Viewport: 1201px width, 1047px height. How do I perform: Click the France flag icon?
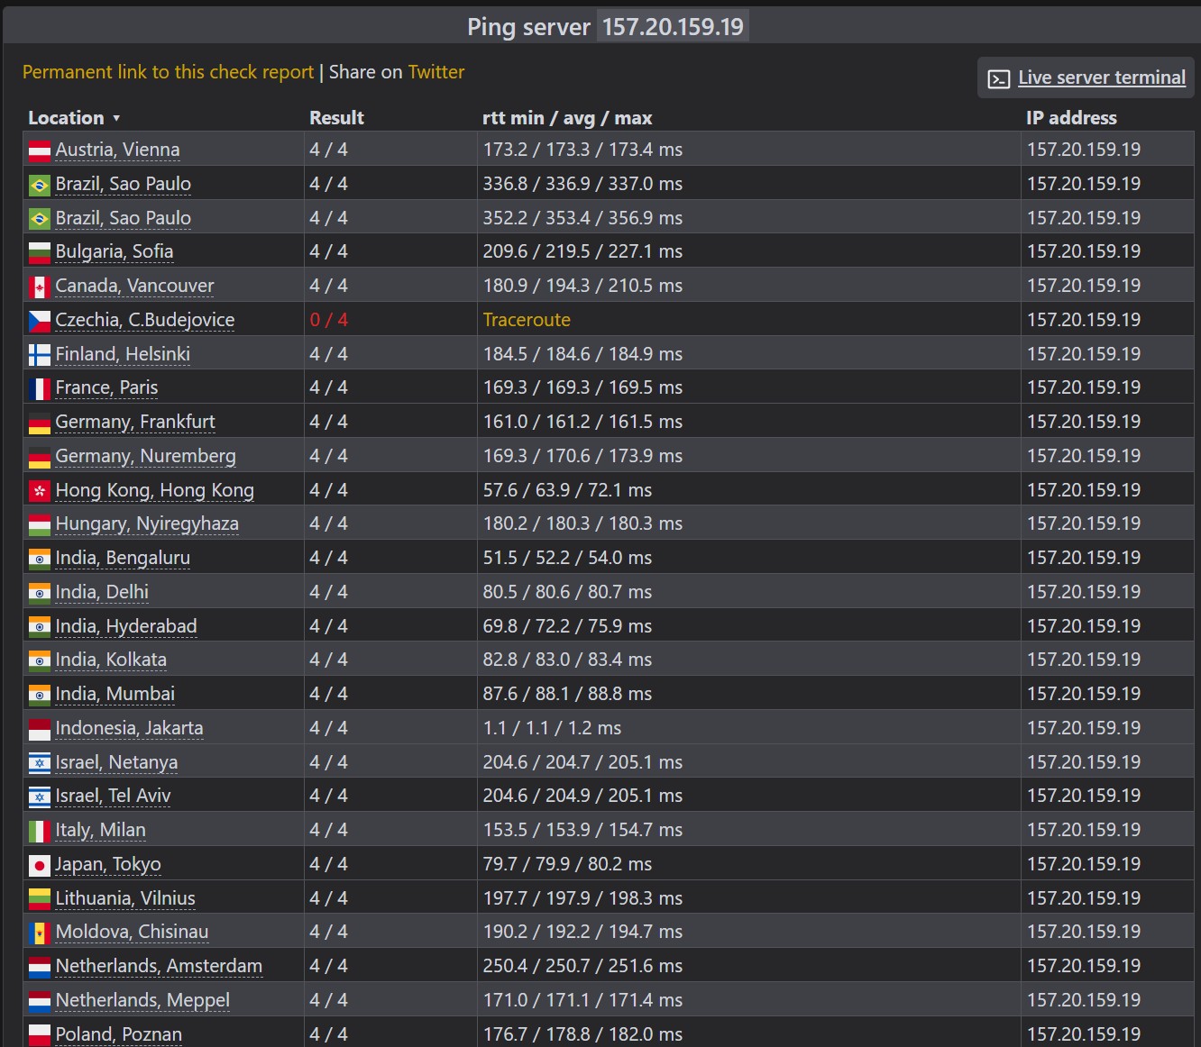40,389
